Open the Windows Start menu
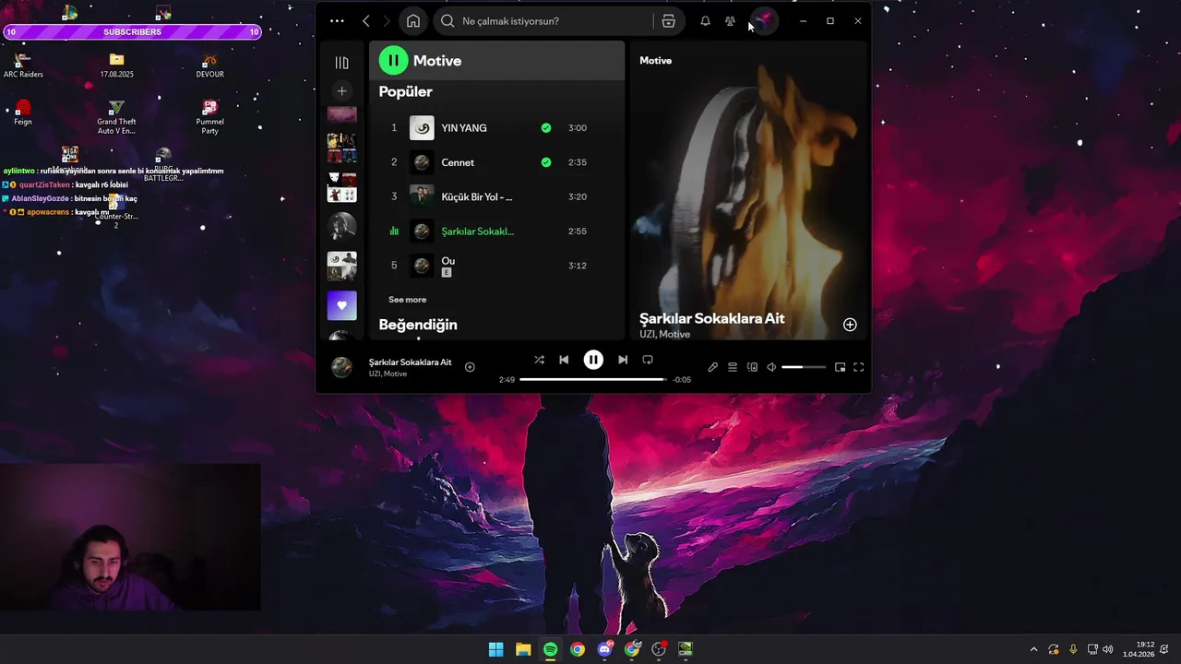The image size is (1181, 664). (x=495, y=649)
